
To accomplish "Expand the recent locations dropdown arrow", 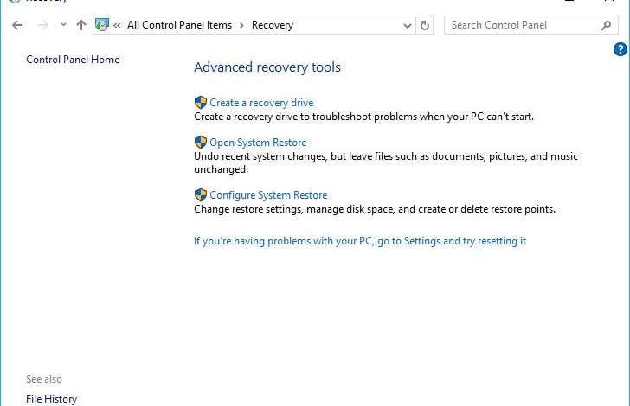I will pos(63,25).
